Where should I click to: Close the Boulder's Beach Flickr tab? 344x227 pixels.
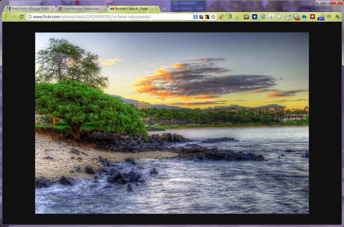pyautogui.click(x=157, y=9)
